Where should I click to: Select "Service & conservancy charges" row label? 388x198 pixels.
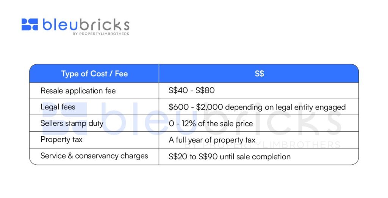pos(94,156)
